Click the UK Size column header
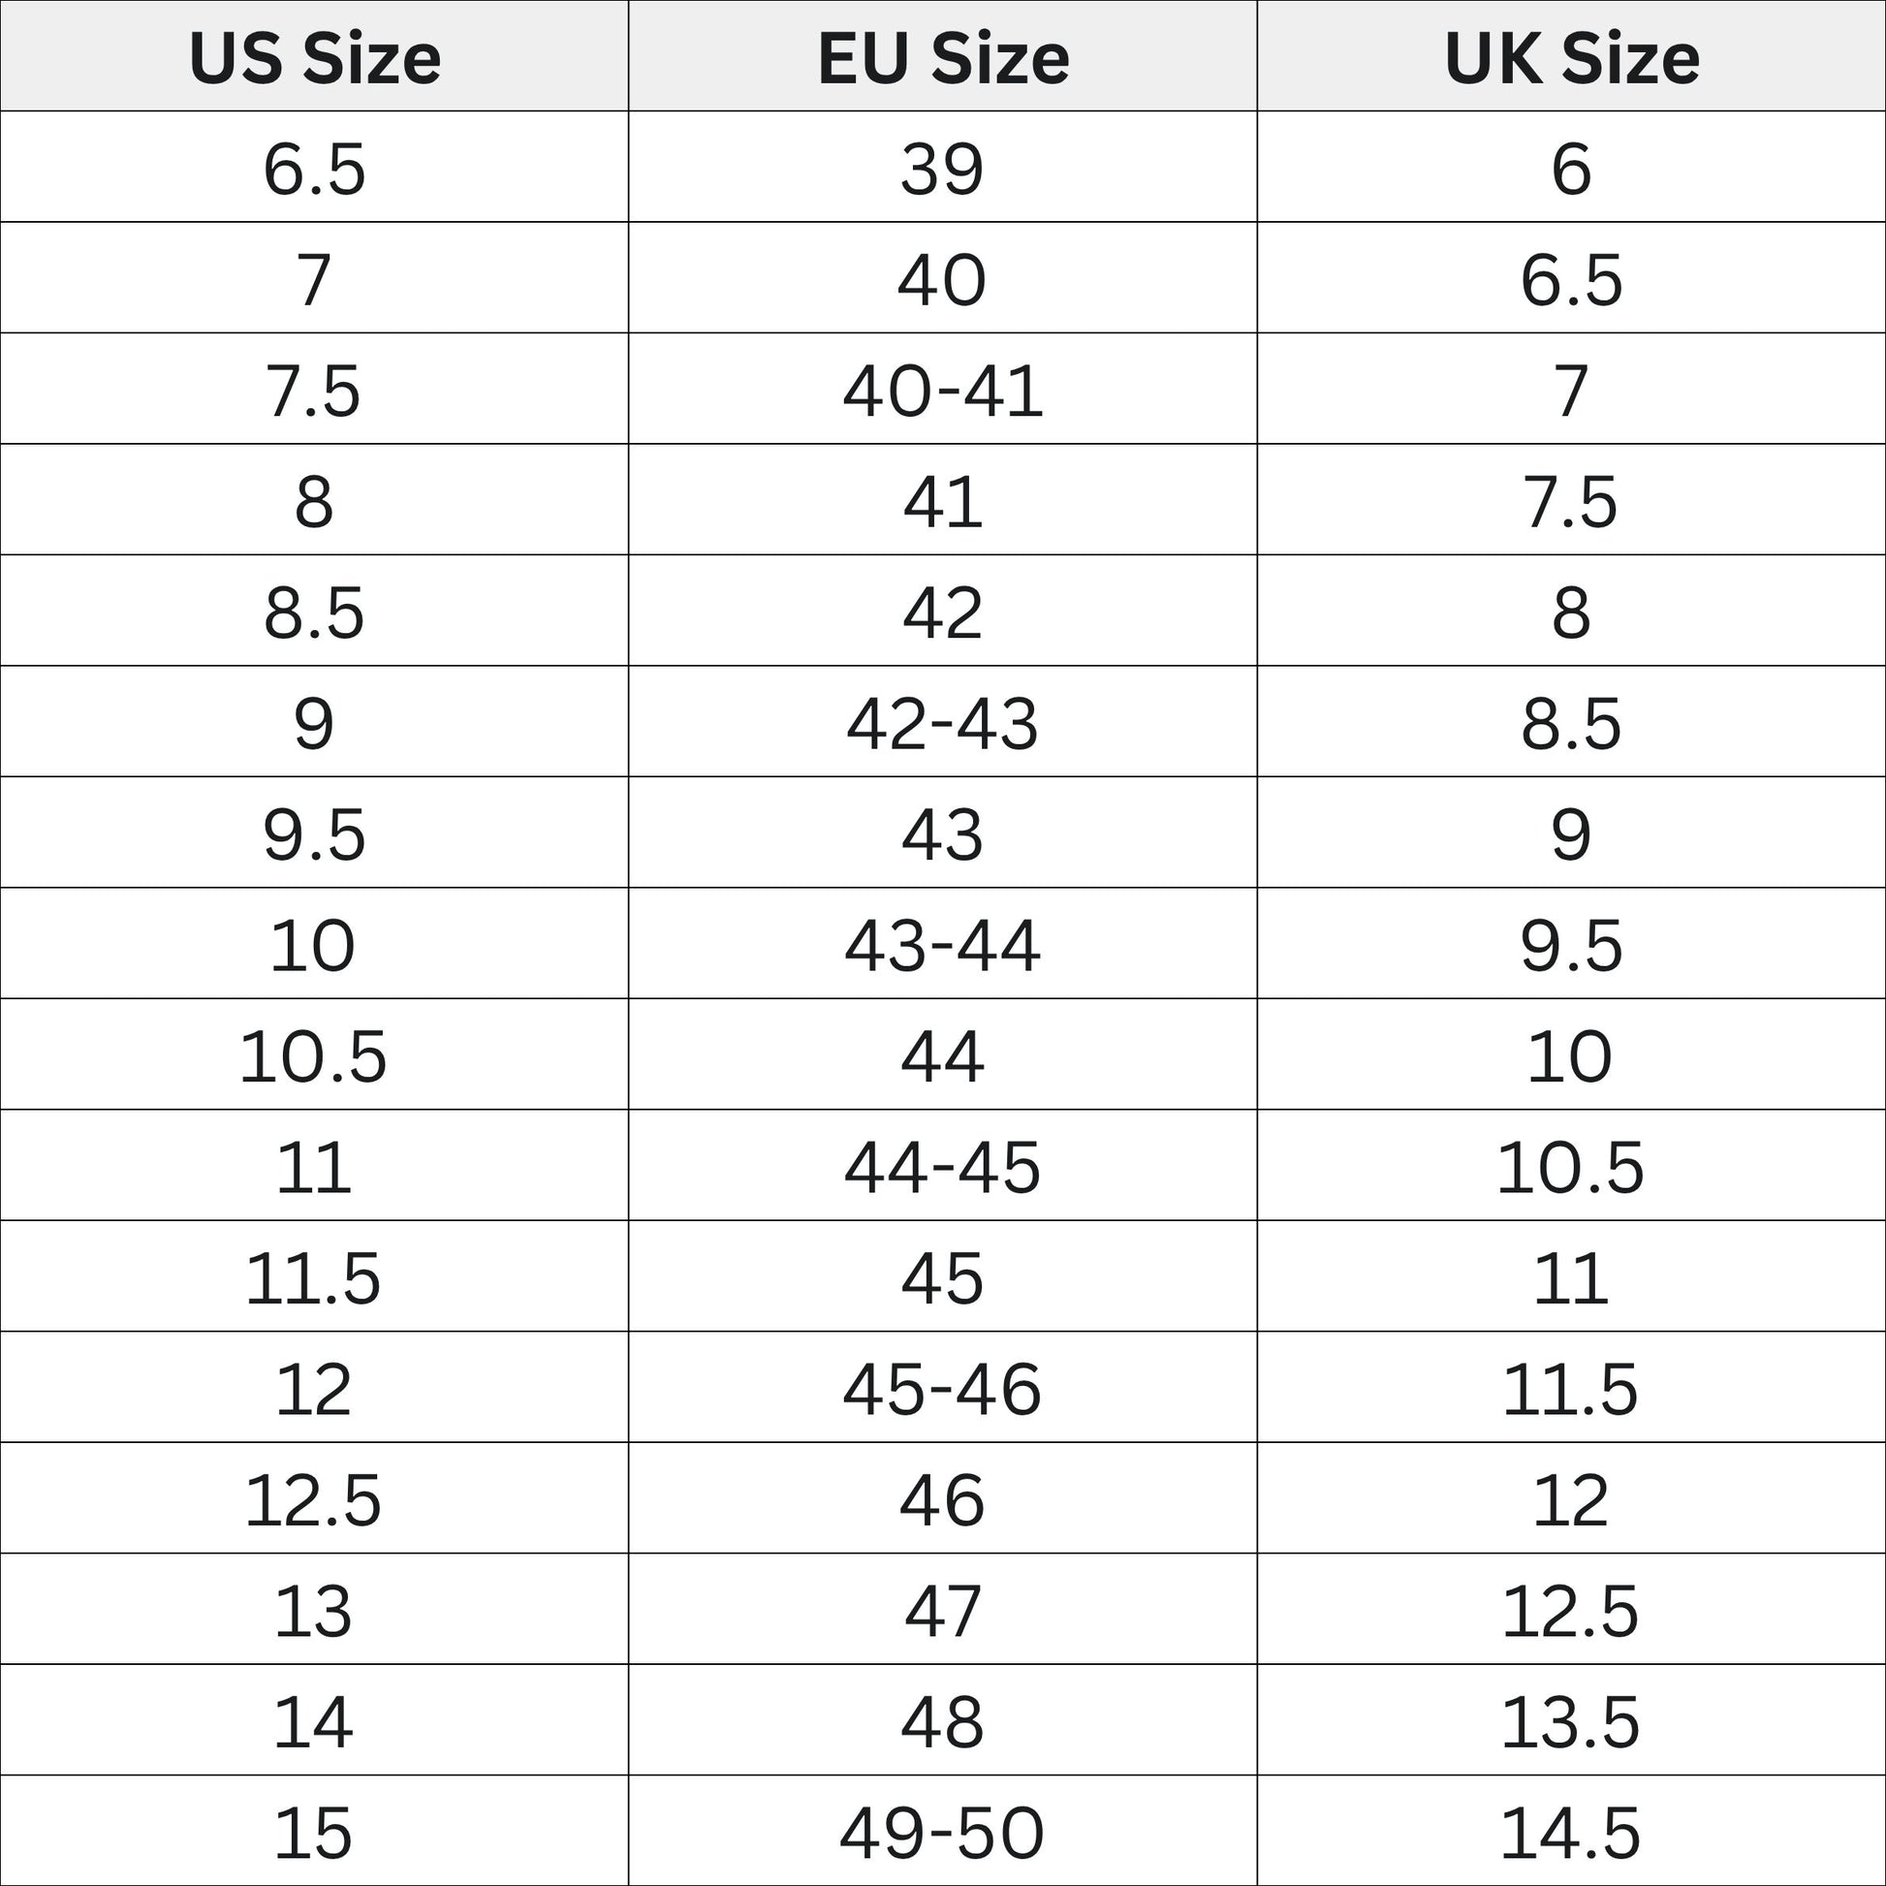This screenshot has width=1886, height=1886. point(1571,58)
